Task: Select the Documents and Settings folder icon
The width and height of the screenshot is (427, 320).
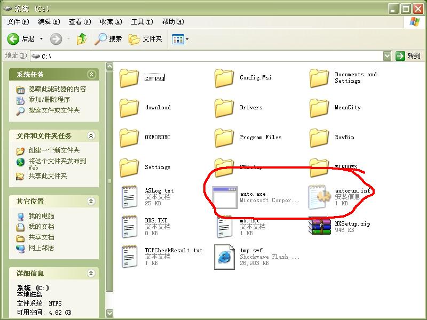Action: click(319, 78)
